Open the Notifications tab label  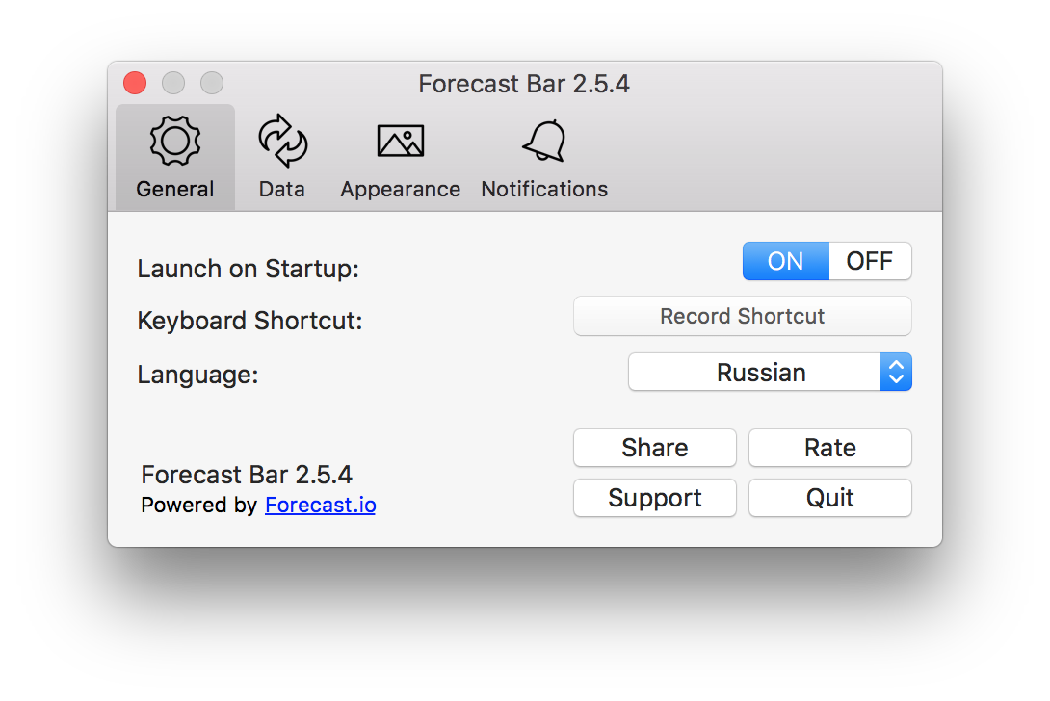click(544, 190)
